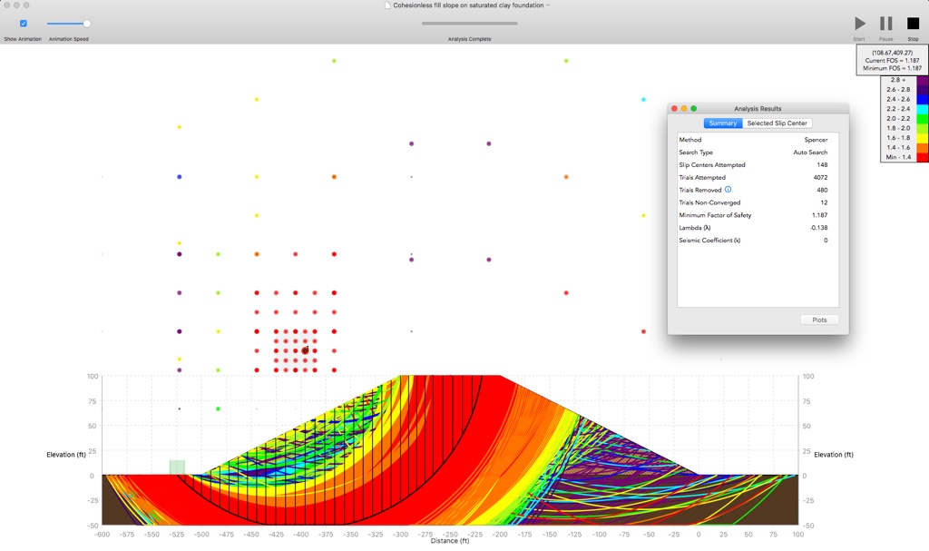This screenshot has width=929, height=551.
Task: Switch to the Summary tab
Action: pos(723,123)
